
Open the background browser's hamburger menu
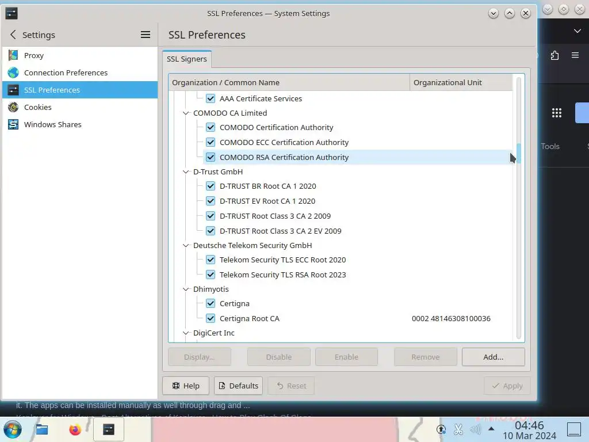point(575,55)
